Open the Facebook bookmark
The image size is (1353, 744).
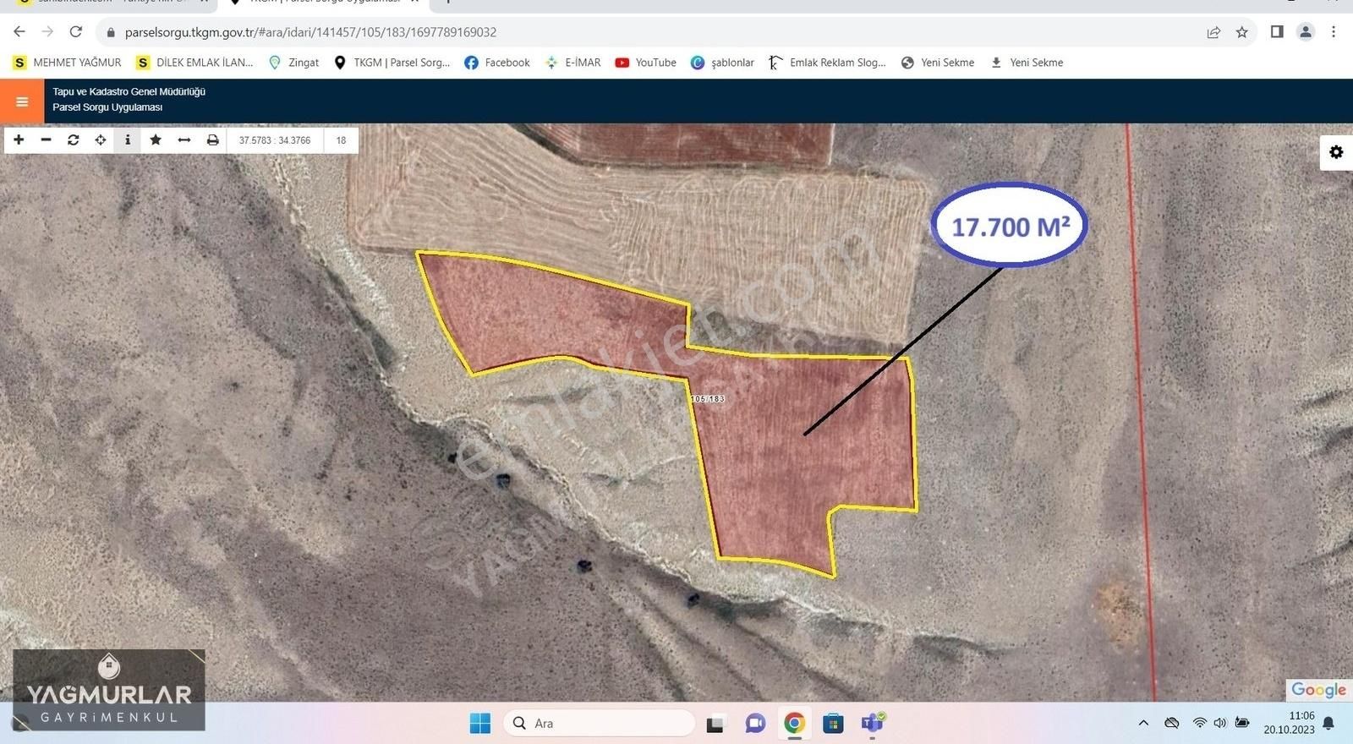coord(497,63)
